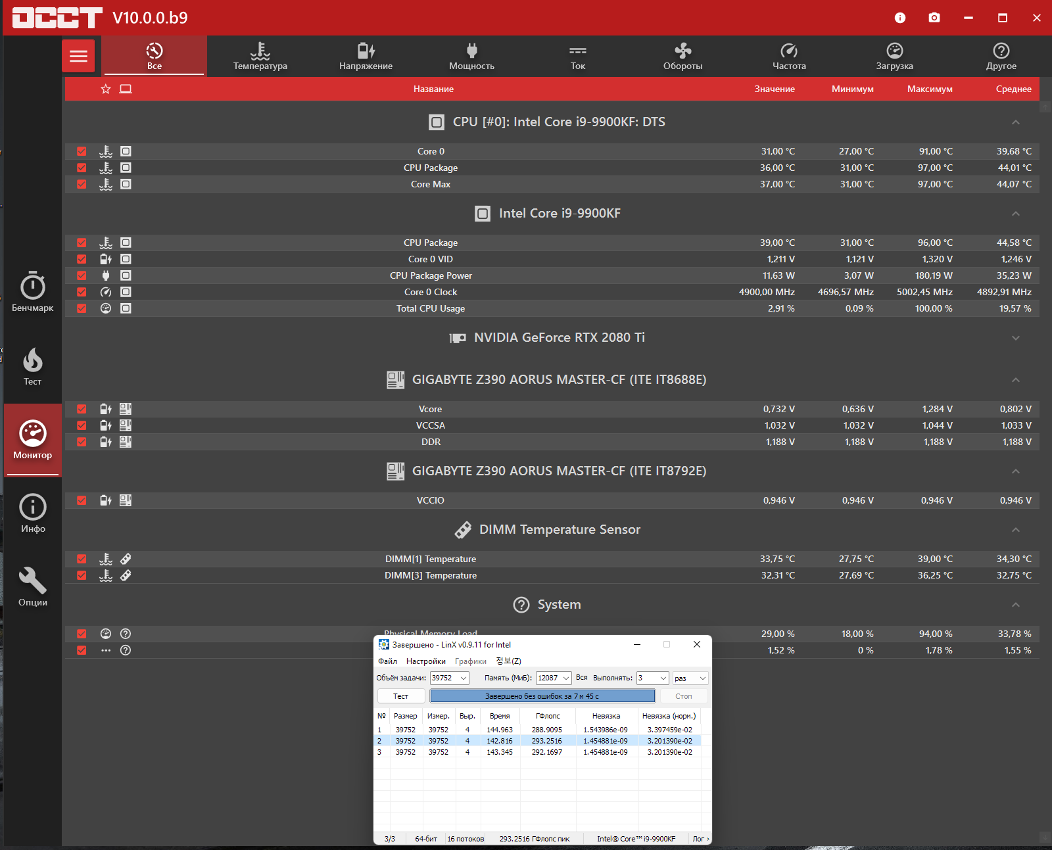Click the frequency gauge icon in Core 0 Clock row

click(106, 292)
